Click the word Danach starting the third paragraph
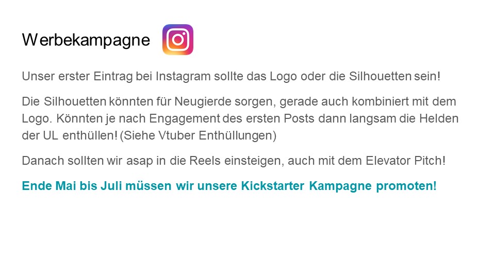Viewport: 495px width, 278px height. (41, 161)
